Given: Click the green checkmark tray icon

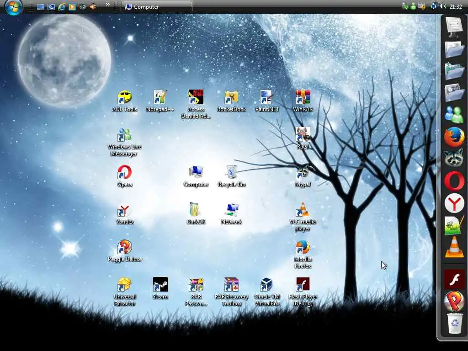Looking at the screenshot, I should point(405,6).
